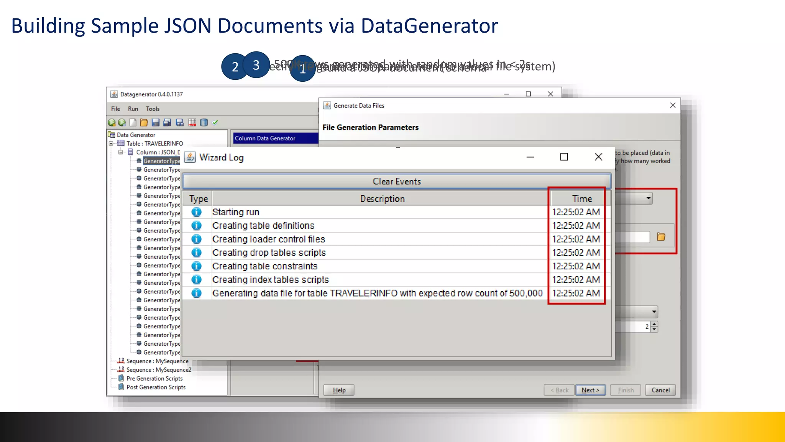Open the upper dropdown in Generate Data Files
Screen dimensions: 785x442
pyautogui.click(x=648, y=198)
